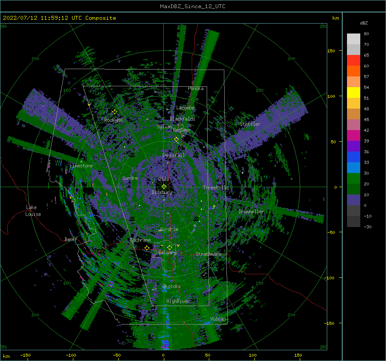Select the dark gray -10 to -30 swatch
This screenshot has width=386, height=361.
tap(353, 221)
